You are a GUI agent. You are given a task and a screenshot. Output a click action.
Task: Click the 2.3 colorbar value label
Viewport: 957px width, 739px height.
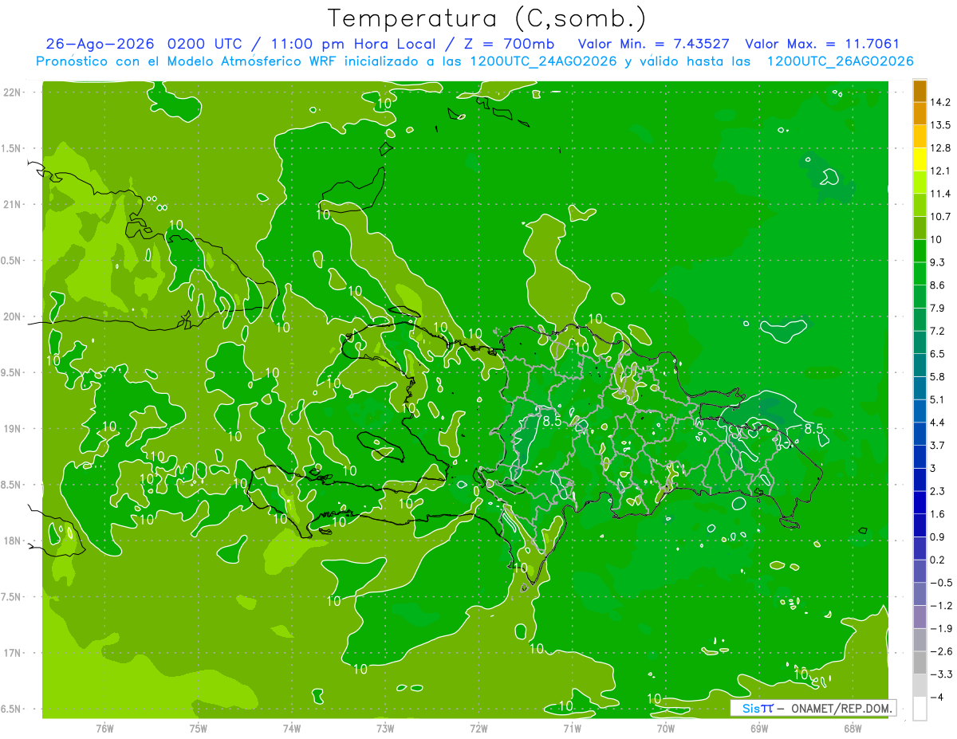938,491
